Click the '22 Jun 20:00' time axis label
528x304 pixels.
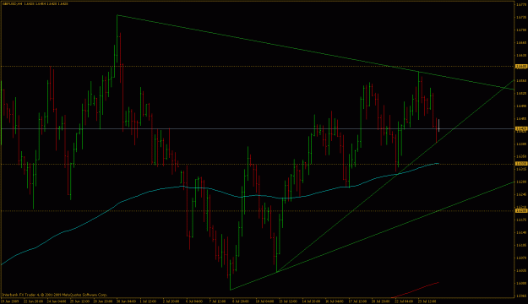34,301
